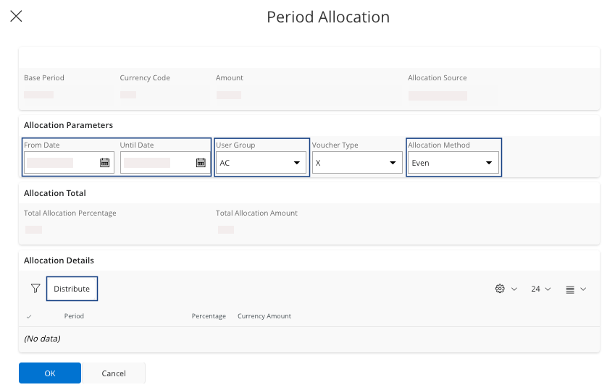
Task: Close the Period Allocation dialog
Action: (16, 16)
